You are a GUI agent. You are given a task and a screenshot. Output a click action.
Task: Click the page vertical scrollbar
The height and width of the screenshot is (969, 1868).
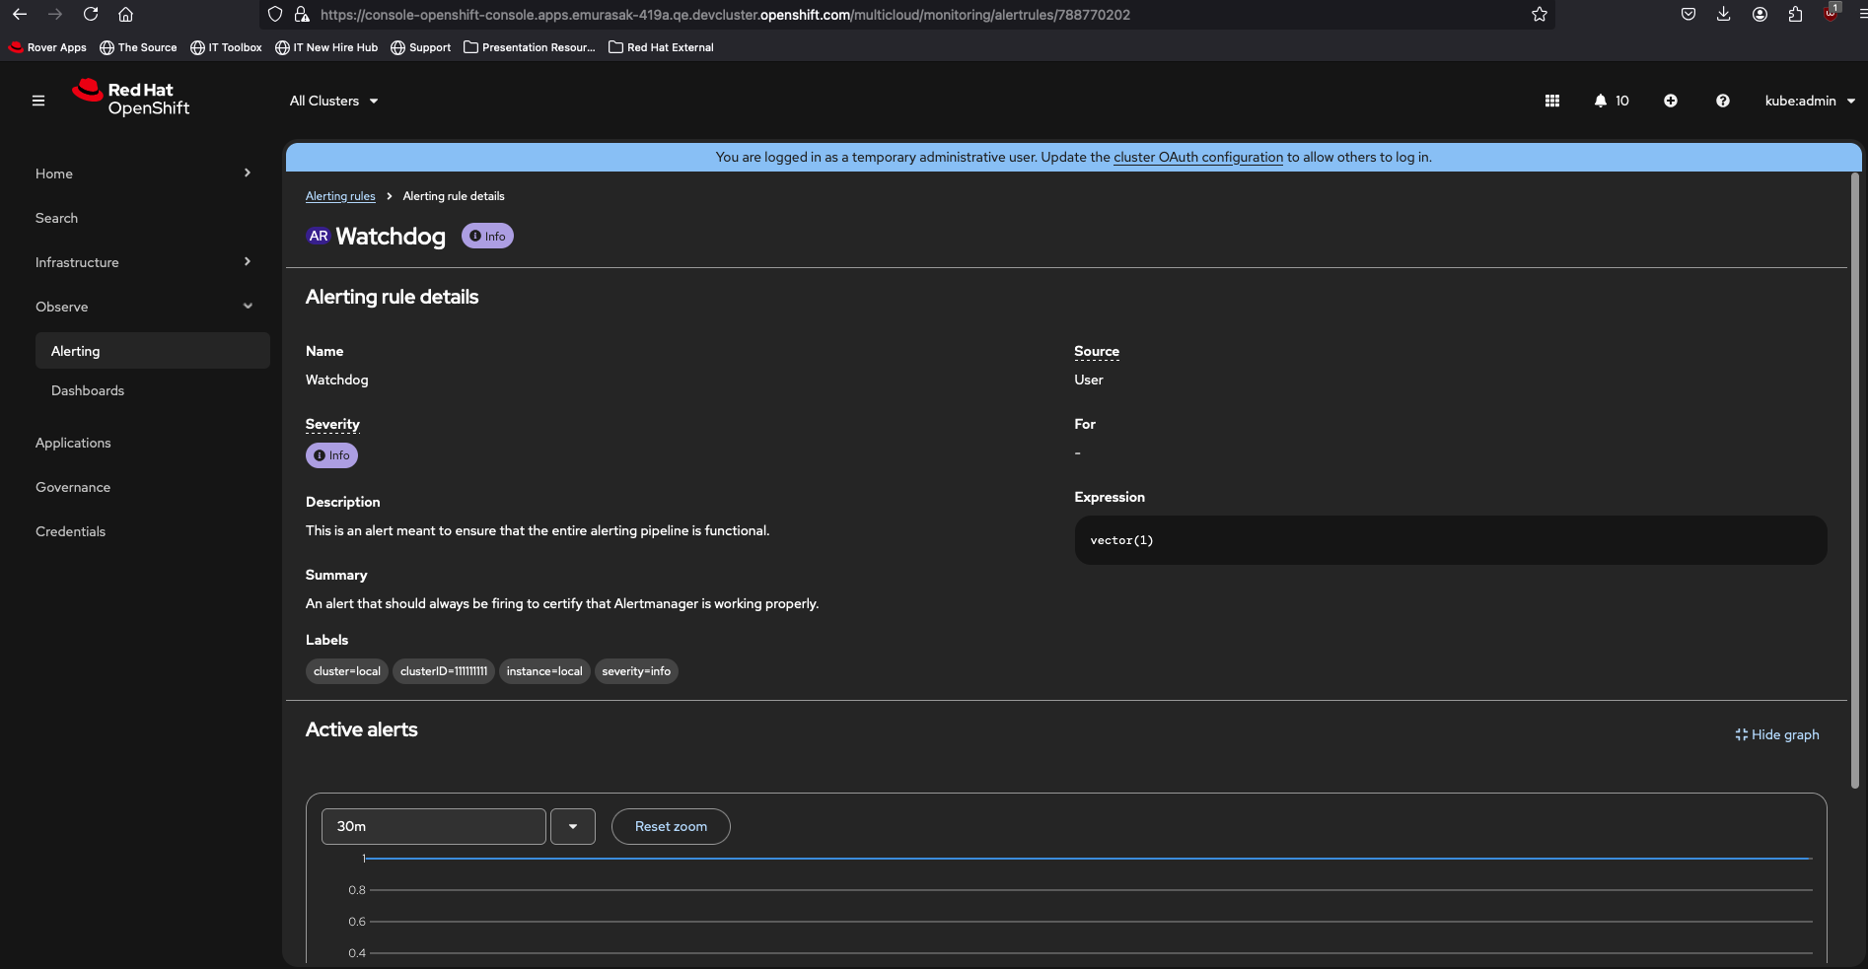pyautogui.click(x=1855, y=480)
